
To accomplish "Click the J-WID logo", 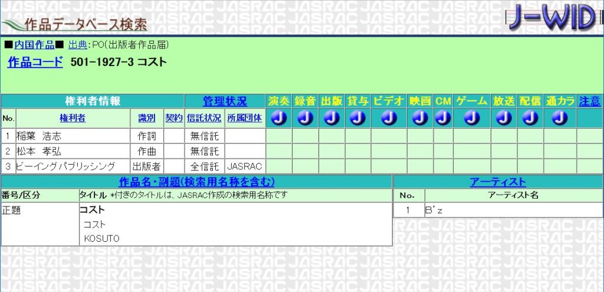I will (553, 18).
